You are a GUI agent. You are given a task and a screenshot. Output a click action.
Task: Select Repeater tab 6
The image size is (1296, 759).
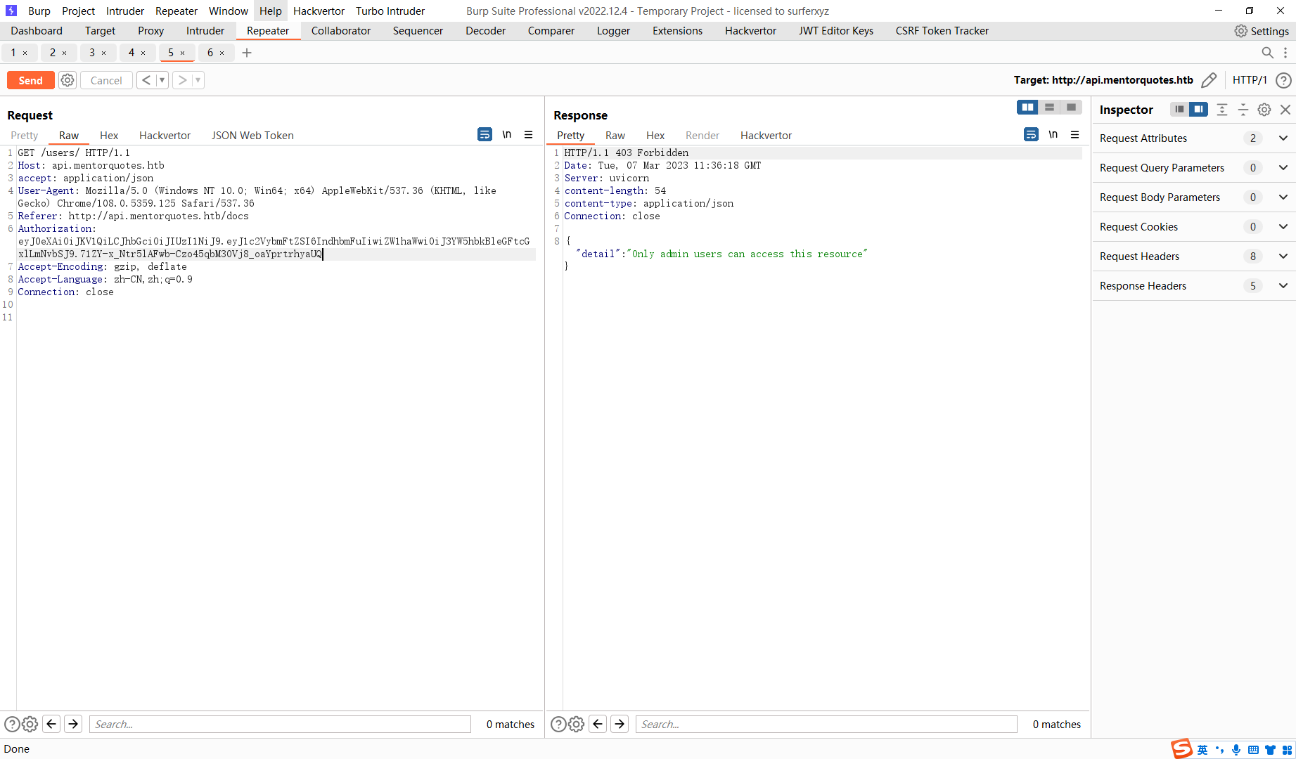coord(210,53)
